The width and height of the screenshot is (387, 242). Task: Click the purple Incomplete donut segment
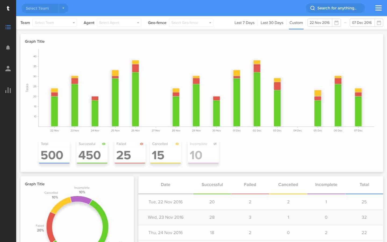pos(81,200)
